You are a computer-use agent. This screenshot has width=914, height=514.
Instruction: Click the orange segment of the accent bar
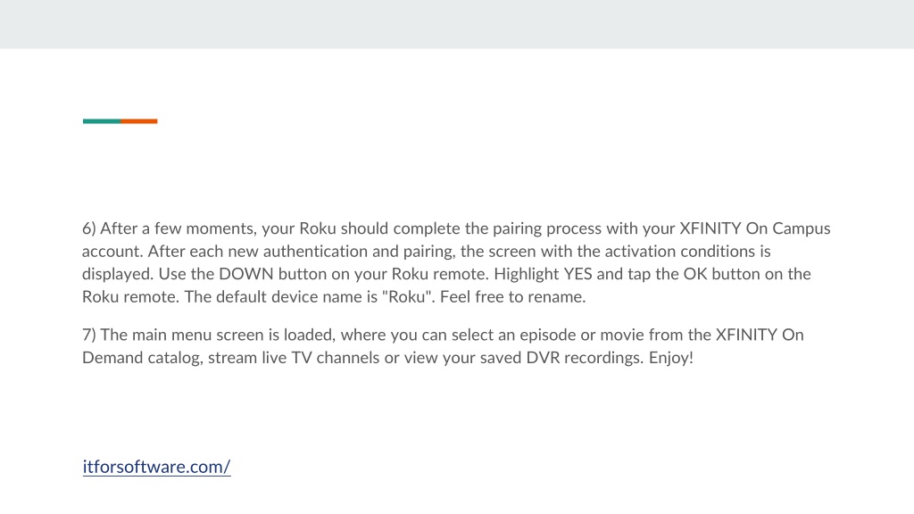click(x=138, y=121)
